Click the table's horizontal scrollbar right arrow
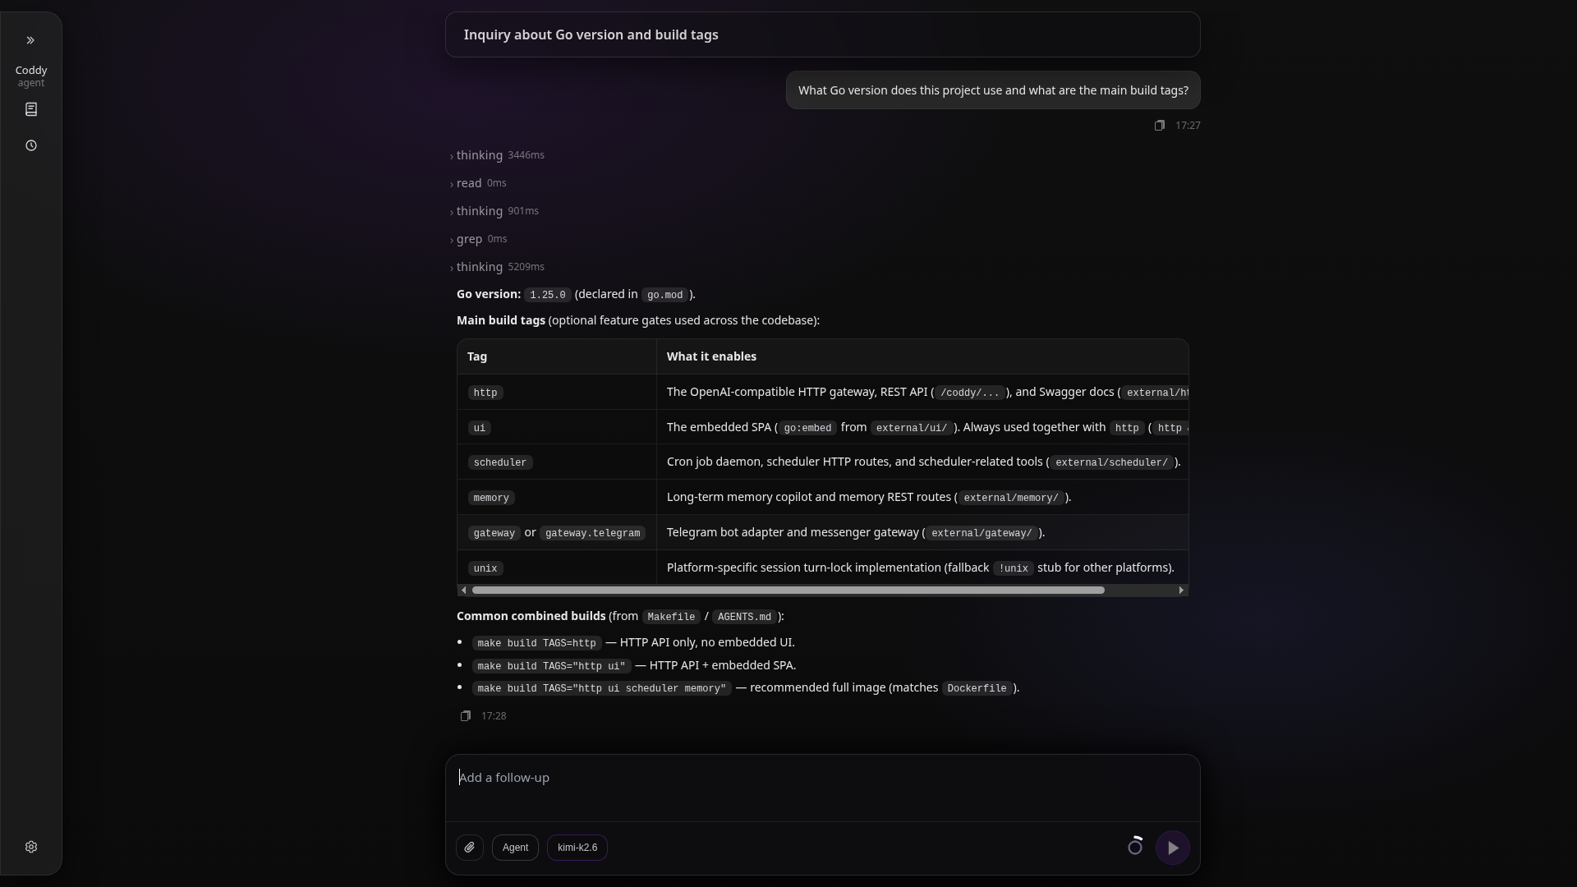 pyautogui.click(x=1181, y=591)
